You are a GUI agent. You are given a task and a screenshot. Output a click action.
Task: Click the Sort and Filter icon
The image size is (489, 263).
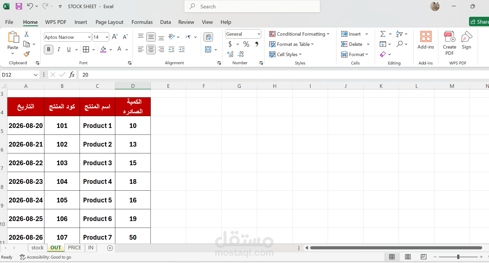[399, 34]
